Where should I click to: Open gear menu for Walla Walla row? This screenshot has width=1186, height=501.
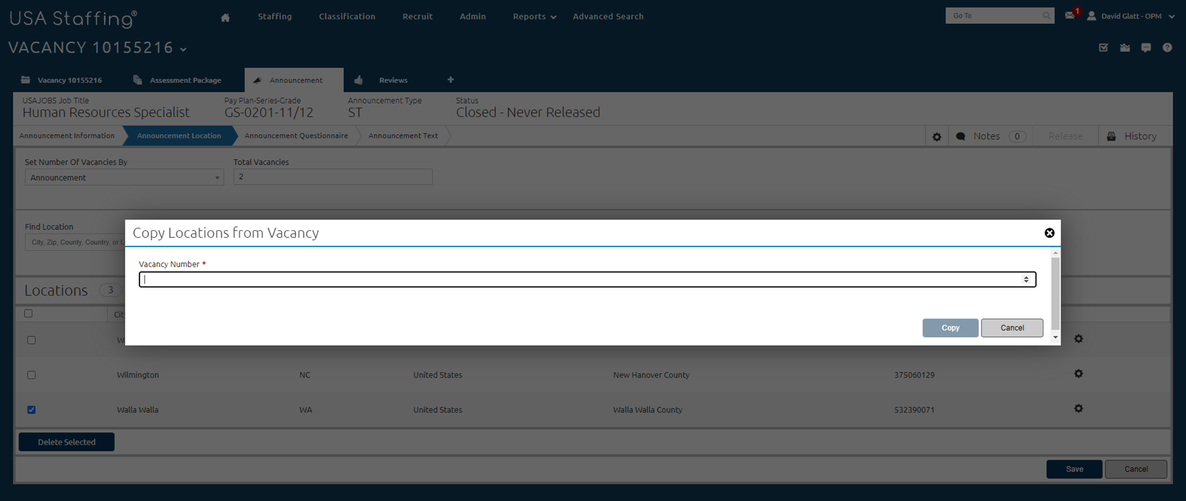tap(1078, 408)
